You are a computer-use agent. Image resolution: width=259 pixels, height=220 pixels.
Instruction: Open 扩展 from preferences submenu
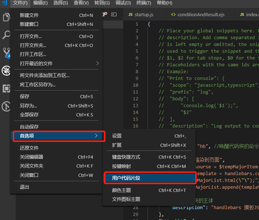(149, 145)
